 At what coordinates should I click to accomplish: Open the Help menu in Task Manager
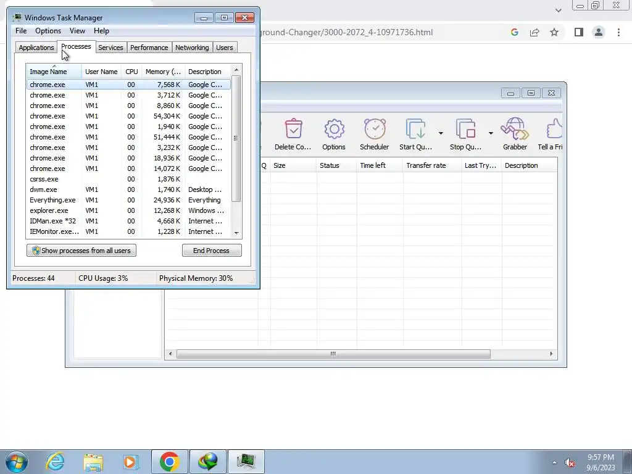pyautogui.click(x=101, y=31)
